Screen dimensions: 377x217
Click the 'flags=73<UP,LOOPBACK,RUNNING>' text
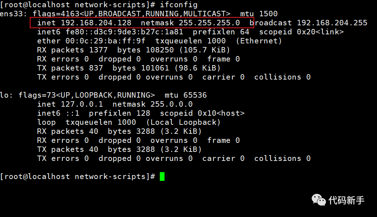86,95
